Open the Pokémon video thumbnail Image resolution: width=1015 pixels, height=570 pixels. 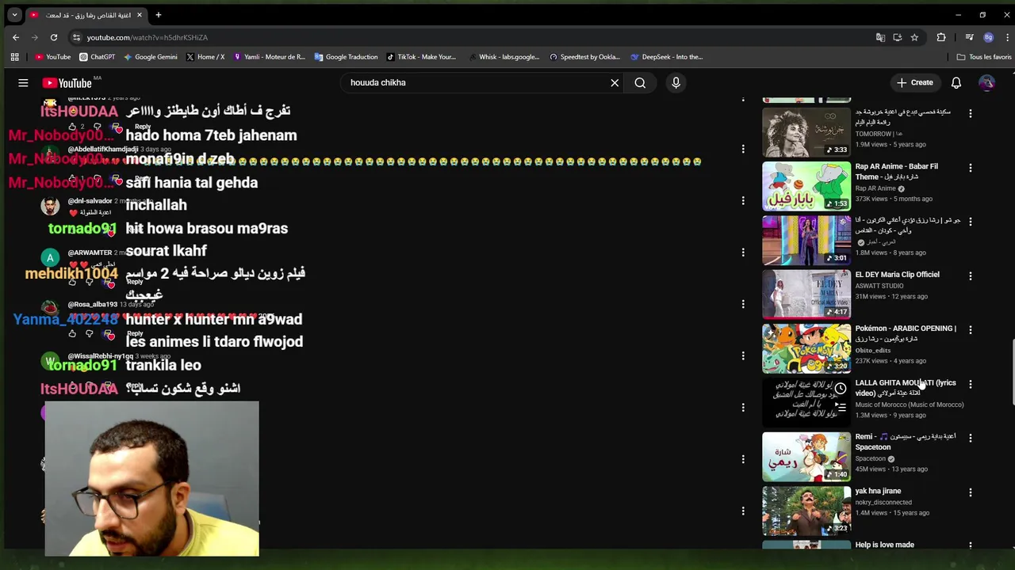click(806, 348)
